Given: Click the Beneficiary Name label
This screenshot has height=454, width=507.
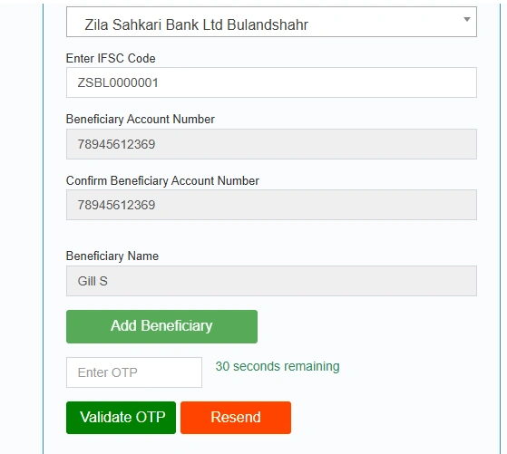Looking at the screenshot, I should 112,256.
